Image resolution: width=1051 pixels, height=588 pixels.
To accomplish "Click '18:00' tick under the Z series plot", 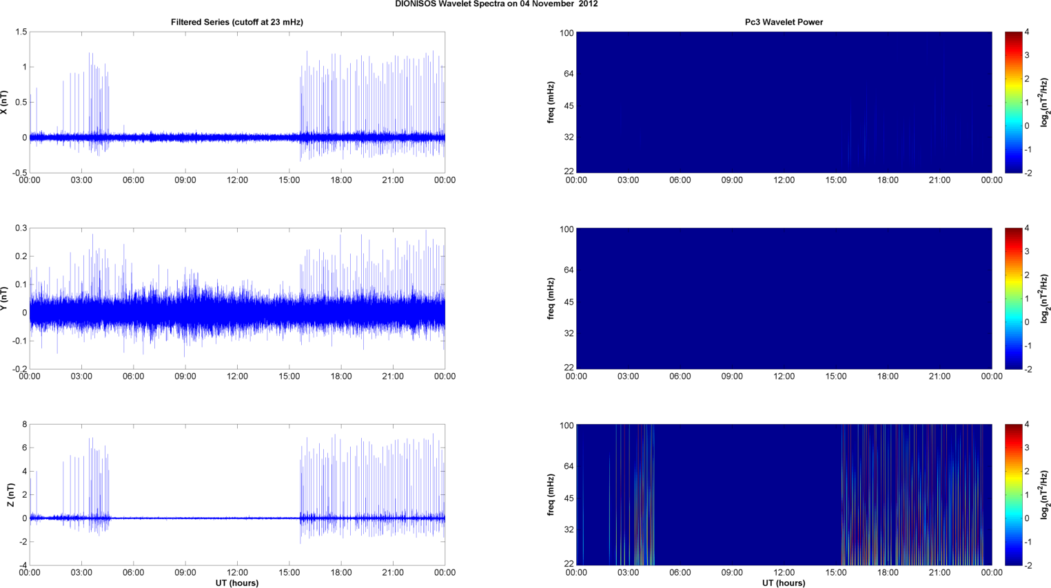I will [x=341, y=573].
